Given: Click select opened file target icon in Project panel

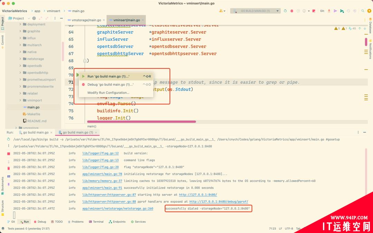Looking at the screenshot, I should (x=34, y=18).
